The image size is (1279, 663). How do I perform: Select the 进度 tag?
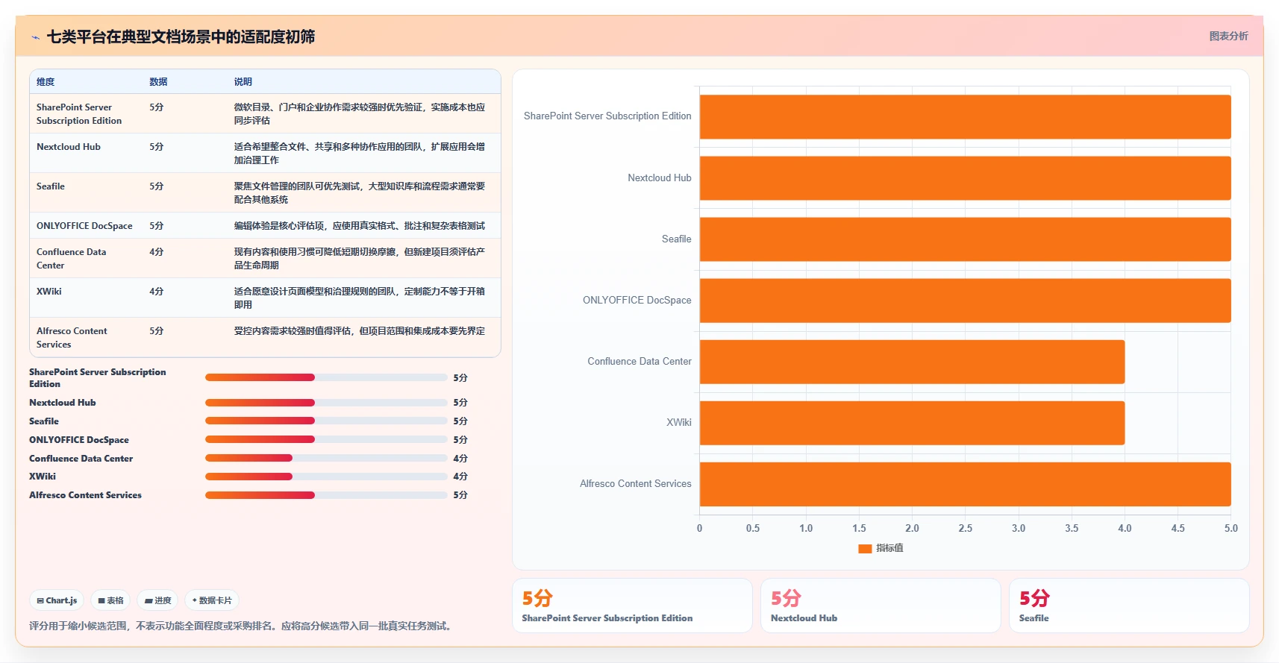157,600
